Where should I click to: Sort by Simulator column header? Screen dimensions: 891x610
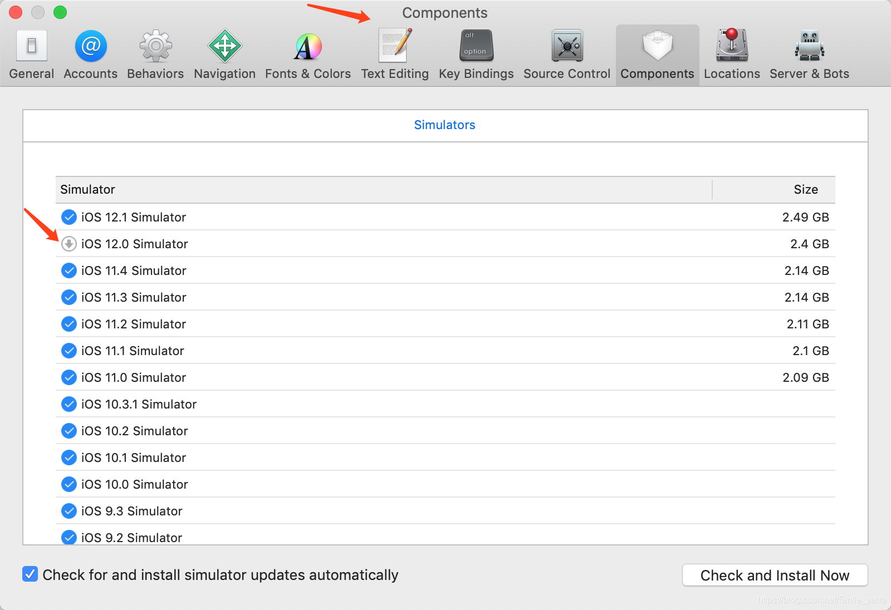(x=384, y=189)
